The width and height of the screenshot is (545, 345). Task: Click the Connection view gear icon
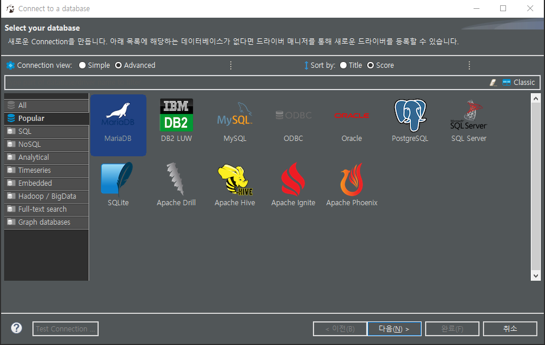[x=11, y=65]
